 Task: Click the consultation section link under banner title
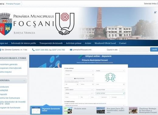click(x=106, y=63)
